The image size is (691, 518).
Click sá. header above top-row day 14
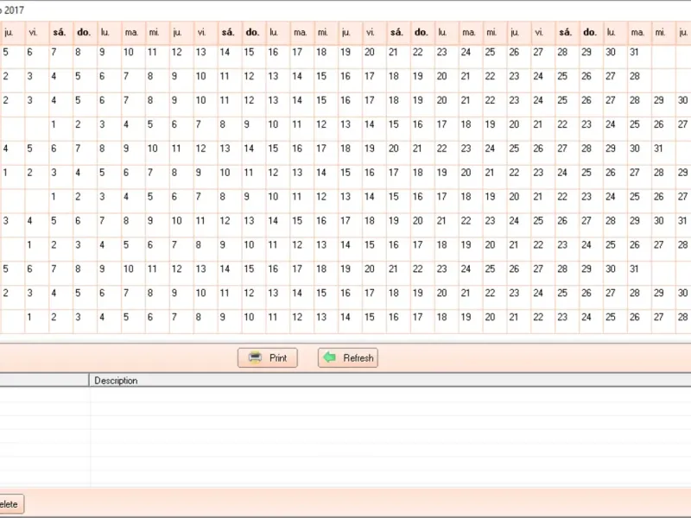[228, 32]
